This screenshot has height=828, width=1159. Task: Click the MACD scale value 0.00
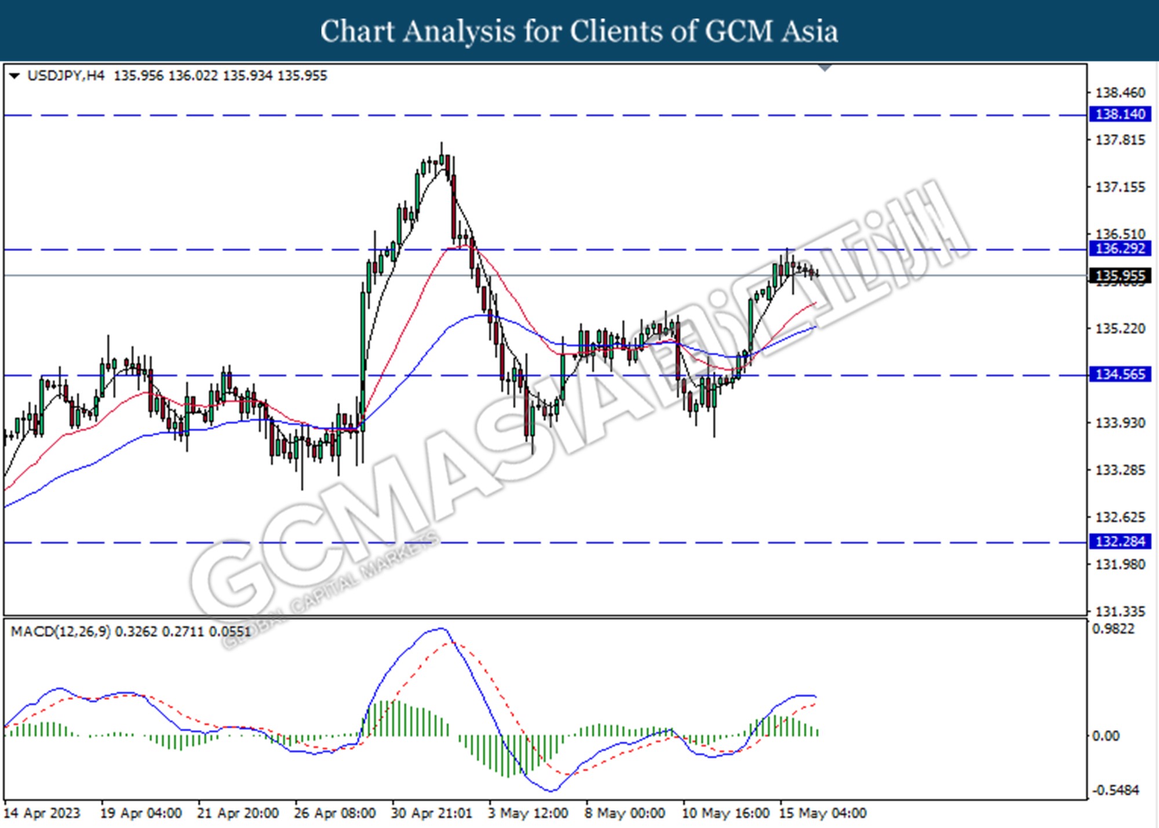(x=1106, y=736)
